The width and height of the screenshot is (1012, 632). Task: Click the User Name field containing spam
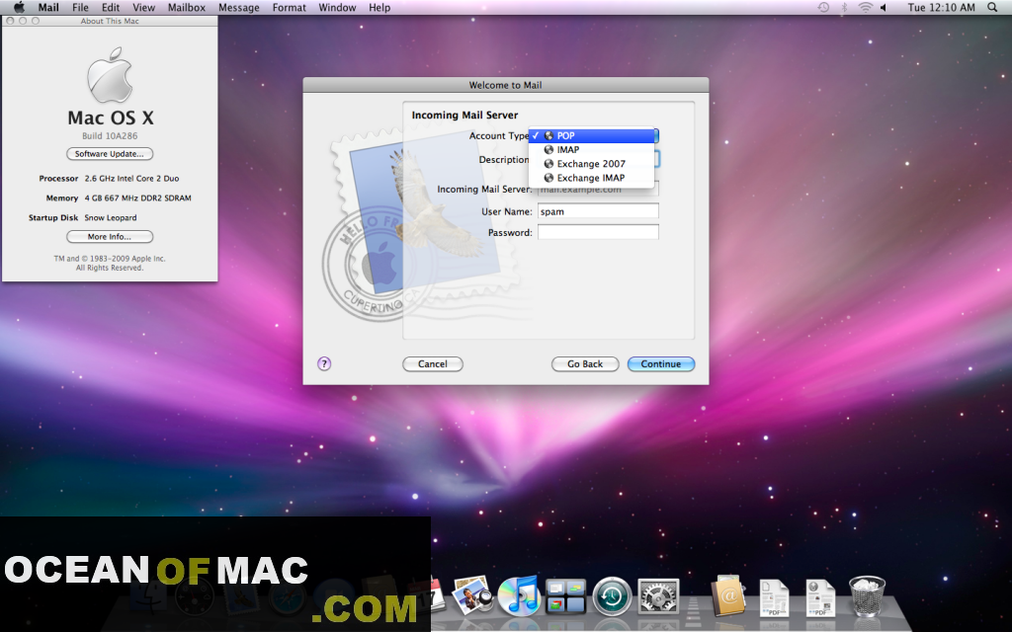point(598,211)
